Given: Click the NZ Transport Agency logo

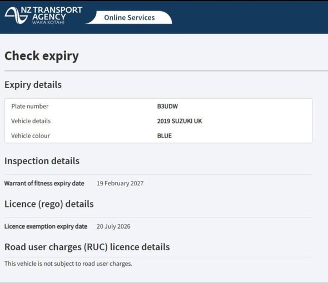Looking at the screenshot, I should tap(43, 16).
